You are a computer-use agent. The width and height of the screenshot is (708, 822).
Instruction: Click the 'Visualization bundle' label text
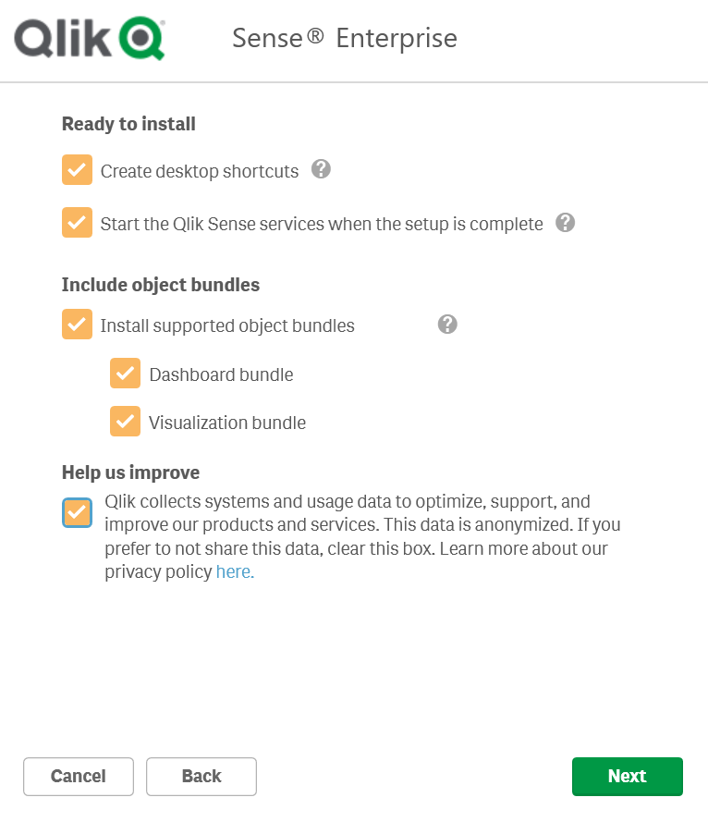click(227, 423)
